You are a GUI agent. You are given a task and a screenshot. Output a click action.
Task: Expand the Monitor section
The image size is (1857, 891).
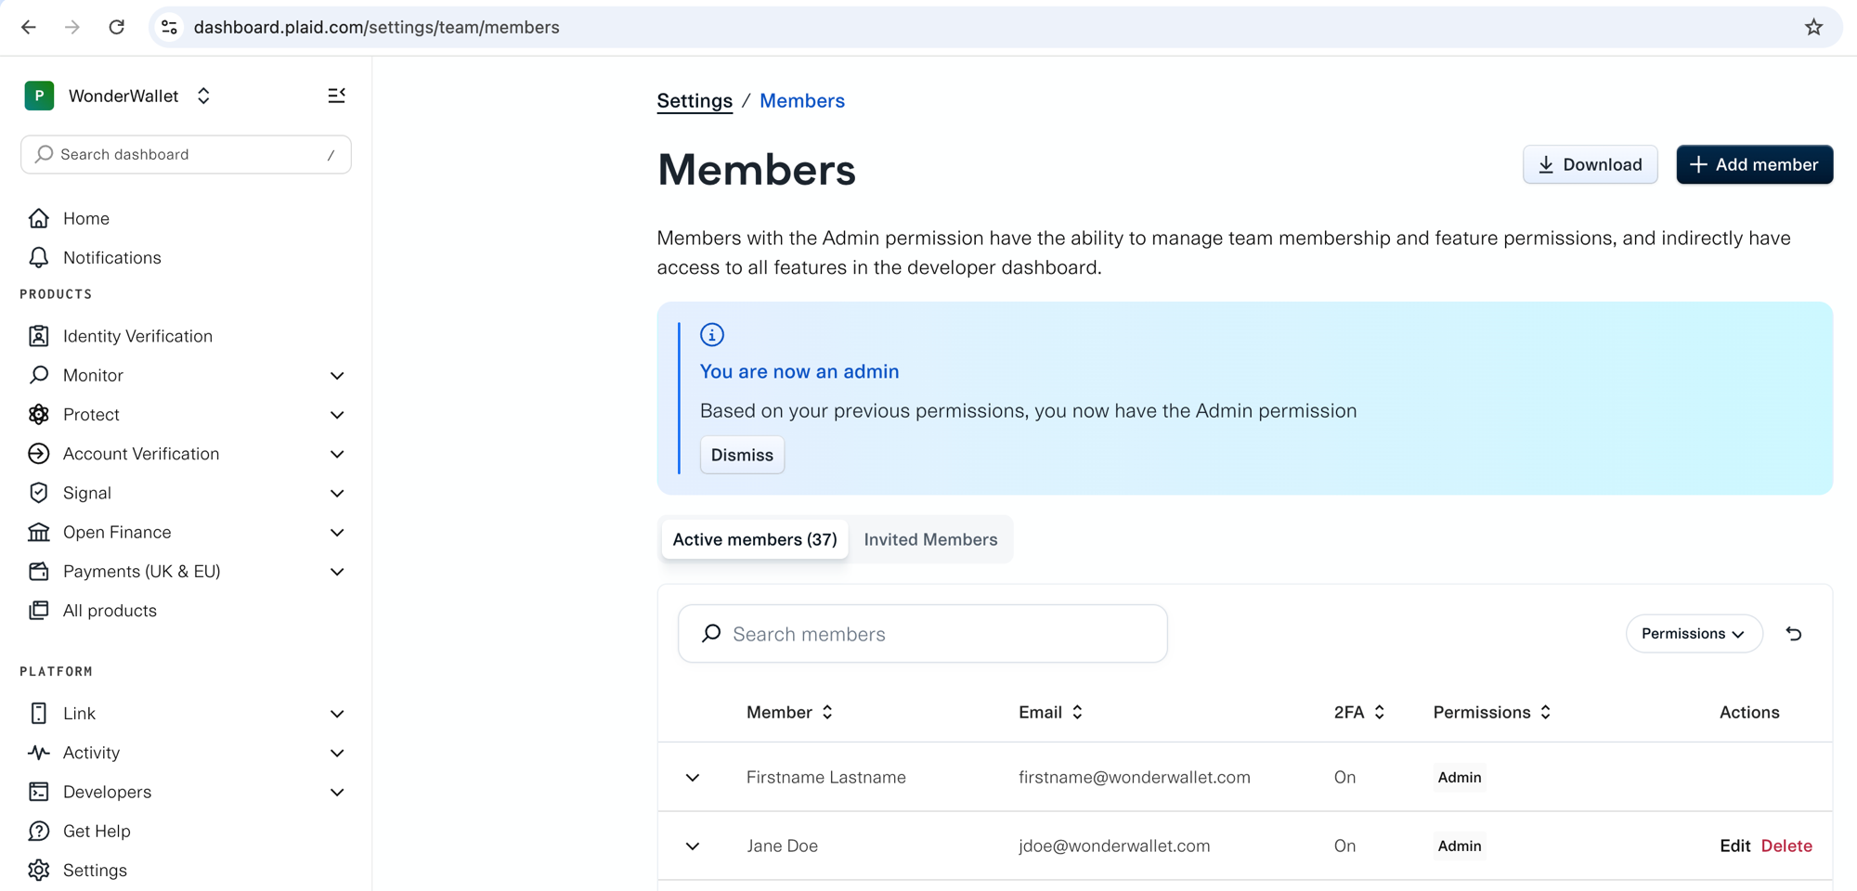pyautogui.click(x=337, y=375)
